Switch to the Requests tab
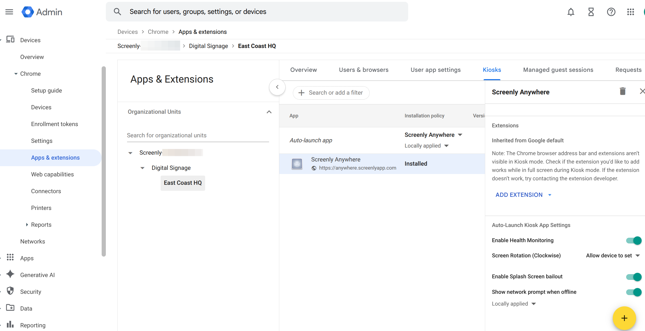Screen dimensions: 645x331 tap(628, 70)
